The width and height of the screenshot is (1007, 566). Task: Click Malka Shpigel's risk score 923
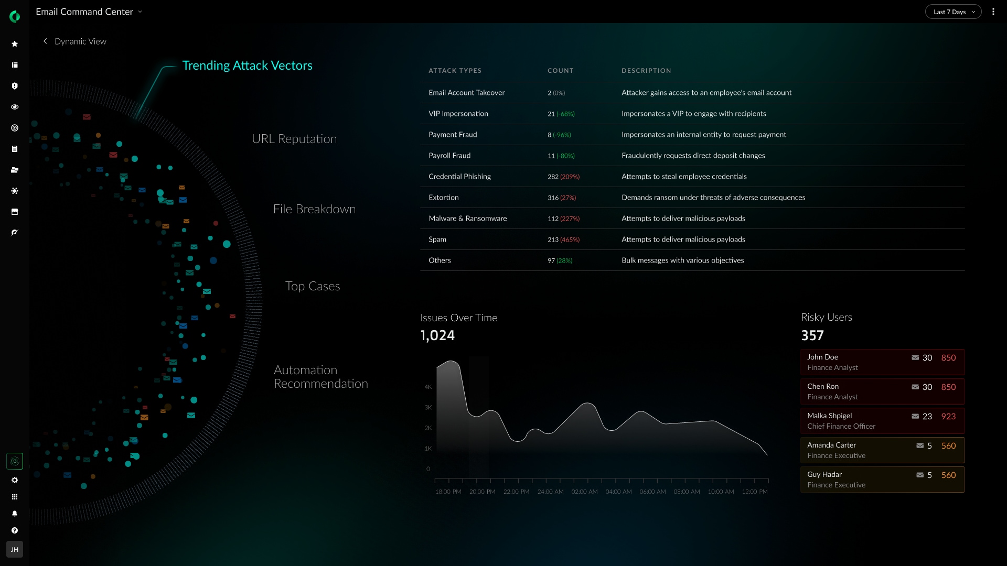coord(948,416)
